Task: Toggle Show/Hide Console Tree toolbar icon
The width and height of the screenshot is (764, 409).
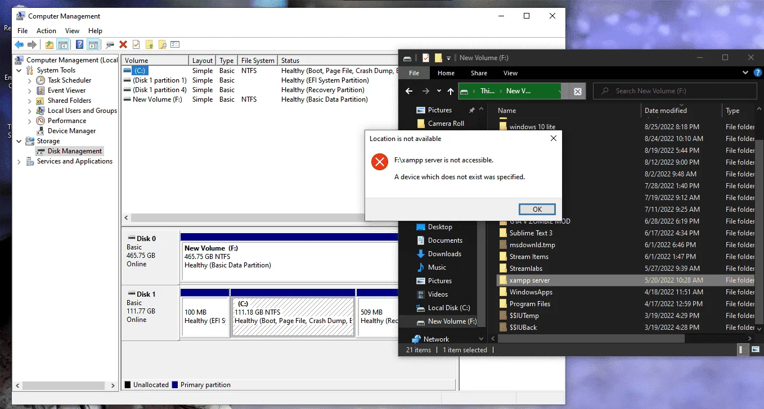Action: tap(63, 45)
